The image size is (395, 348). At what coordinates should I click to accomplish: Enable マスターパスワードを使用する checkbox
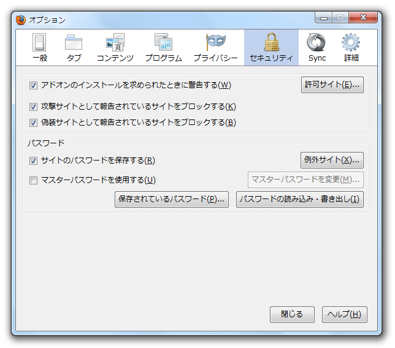(x=33, y=180)
